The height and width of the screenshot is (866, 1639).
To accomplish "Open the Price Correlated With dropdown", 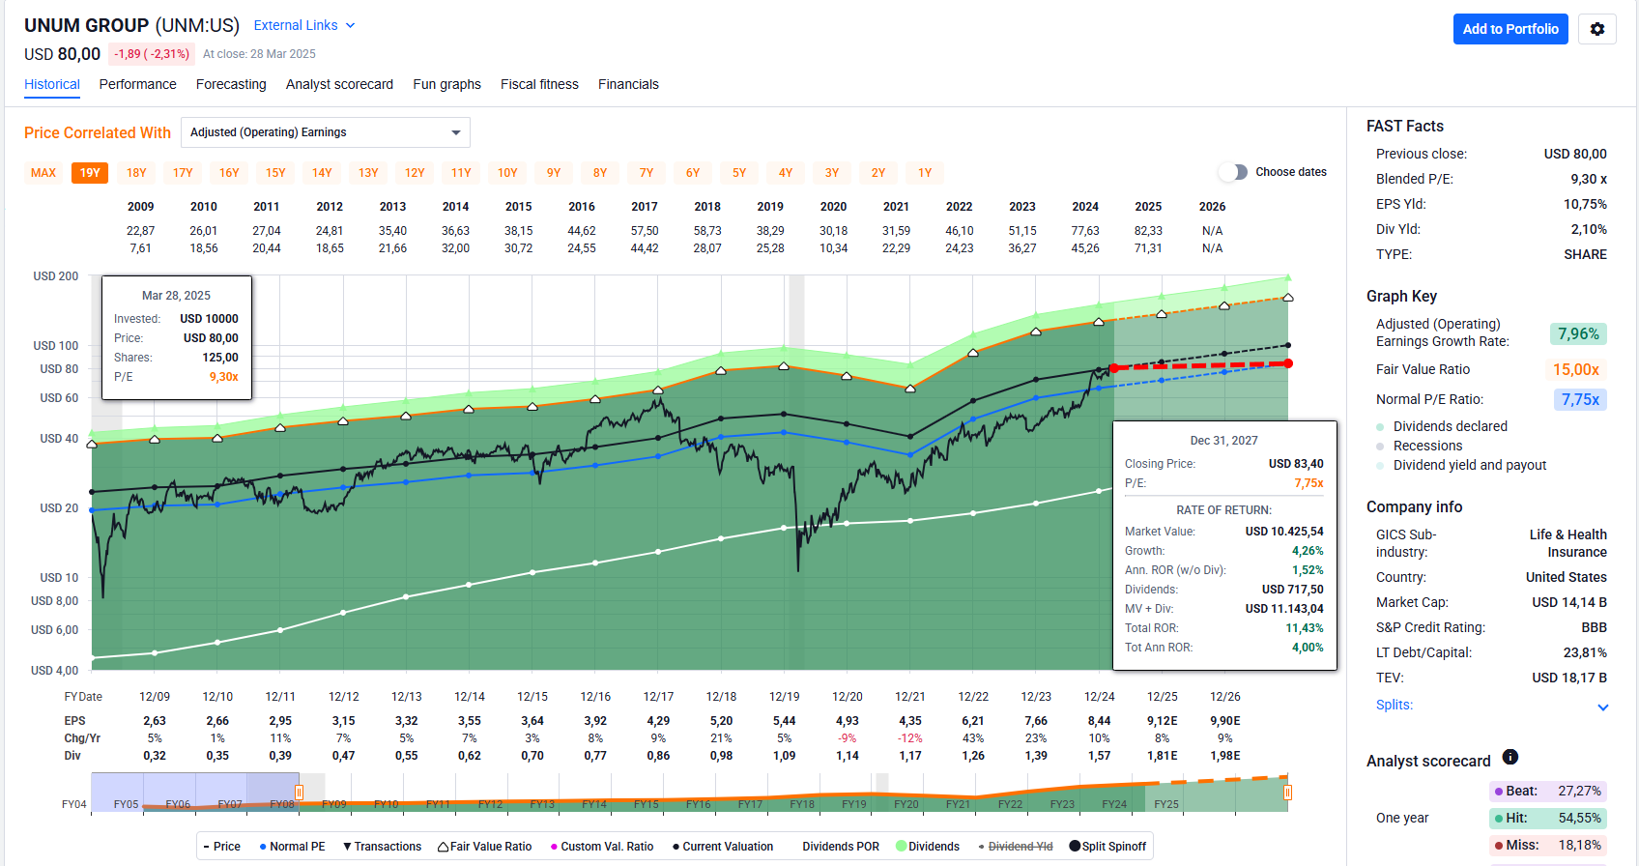I will (x=325, y=132).
